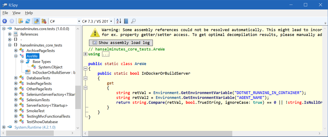Viewport: 328px width, 137px height.
Task: Collapse the get accessor code block
Action: pyautogui.click(x=85, y=88)
